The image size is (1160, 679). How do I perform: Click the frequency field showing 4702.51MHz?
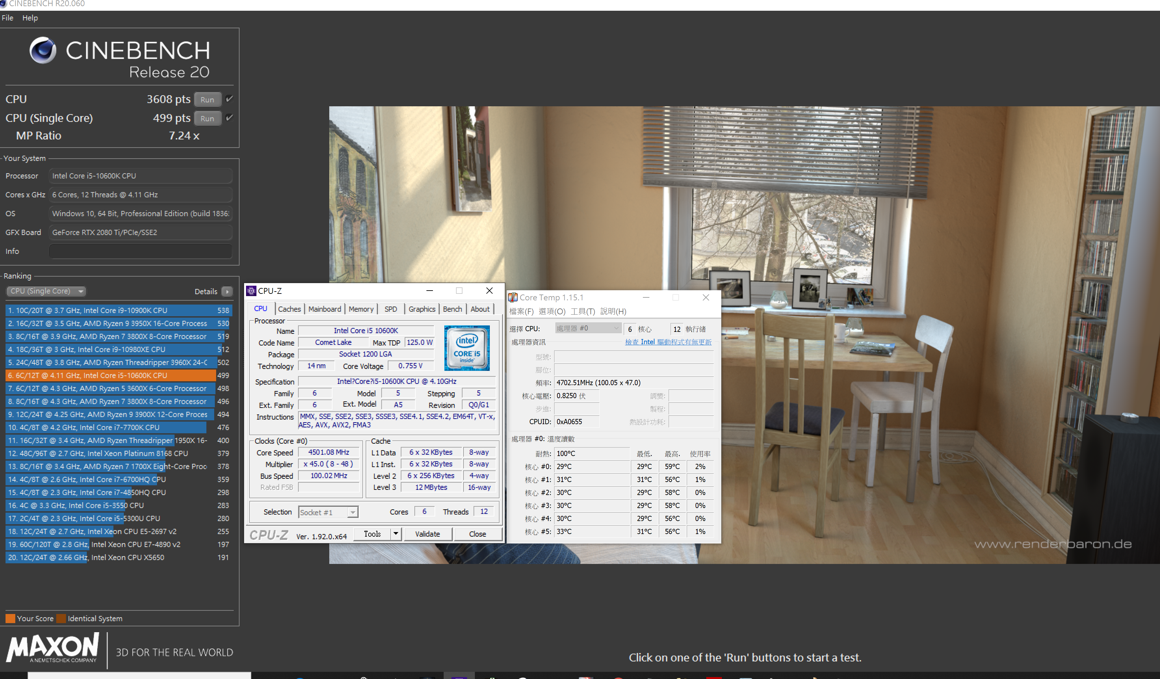[633, 383]
